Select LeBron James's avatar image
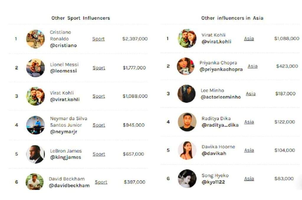 point(35,154)
